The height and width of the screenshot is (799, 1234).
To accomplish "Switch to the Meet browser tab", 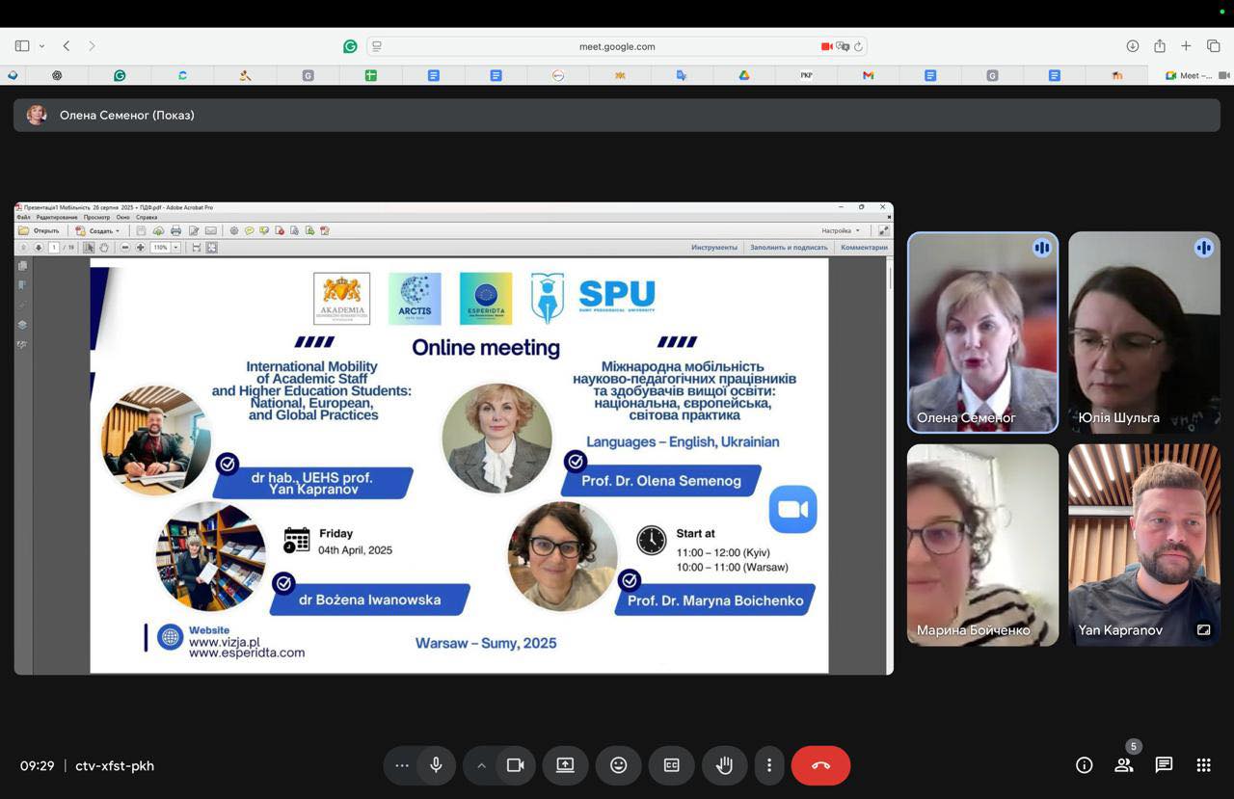I will tap(1190, 75).
